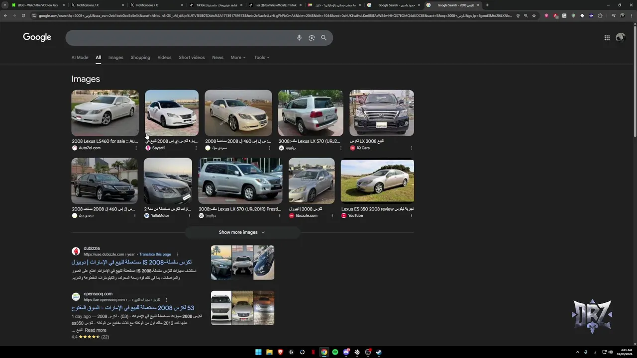Screen dimensions: 637x358
Task: Open the Google account avatar
Action: pyautogui.click(x=620, y=38)
